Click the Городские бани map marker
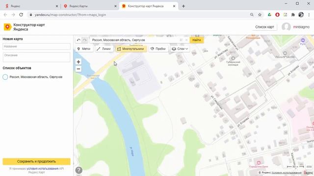Screen dimensions: 314x176 [x=259, y=163]
